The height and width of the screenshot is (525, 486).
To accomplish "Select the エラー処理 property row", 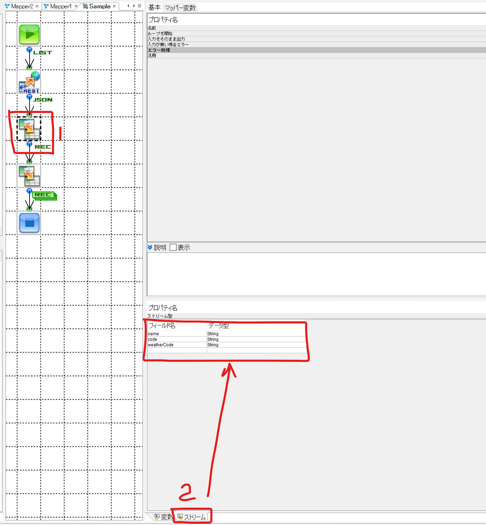I will pos(159,50).
